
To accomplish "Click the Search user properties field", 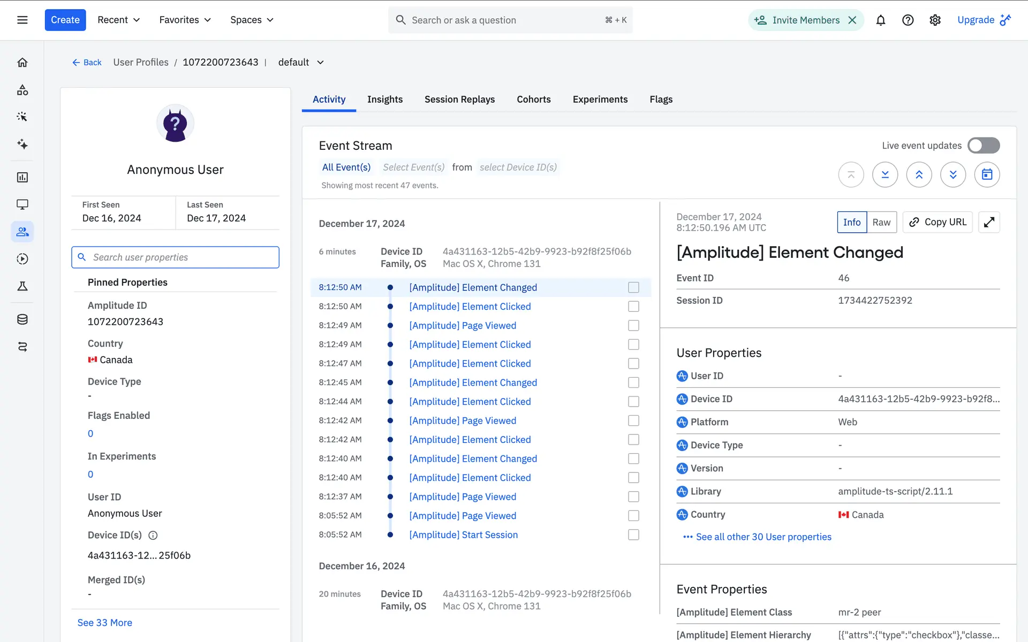I will 176,257.
